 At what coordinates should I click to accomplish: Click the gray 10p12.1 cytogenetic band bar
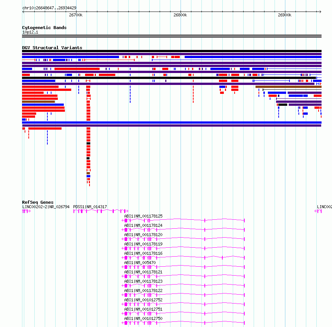click(x=172, y=36)
